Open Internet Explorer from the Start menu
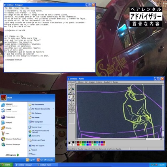The image size is (167, 167). (x=10, y=105)
